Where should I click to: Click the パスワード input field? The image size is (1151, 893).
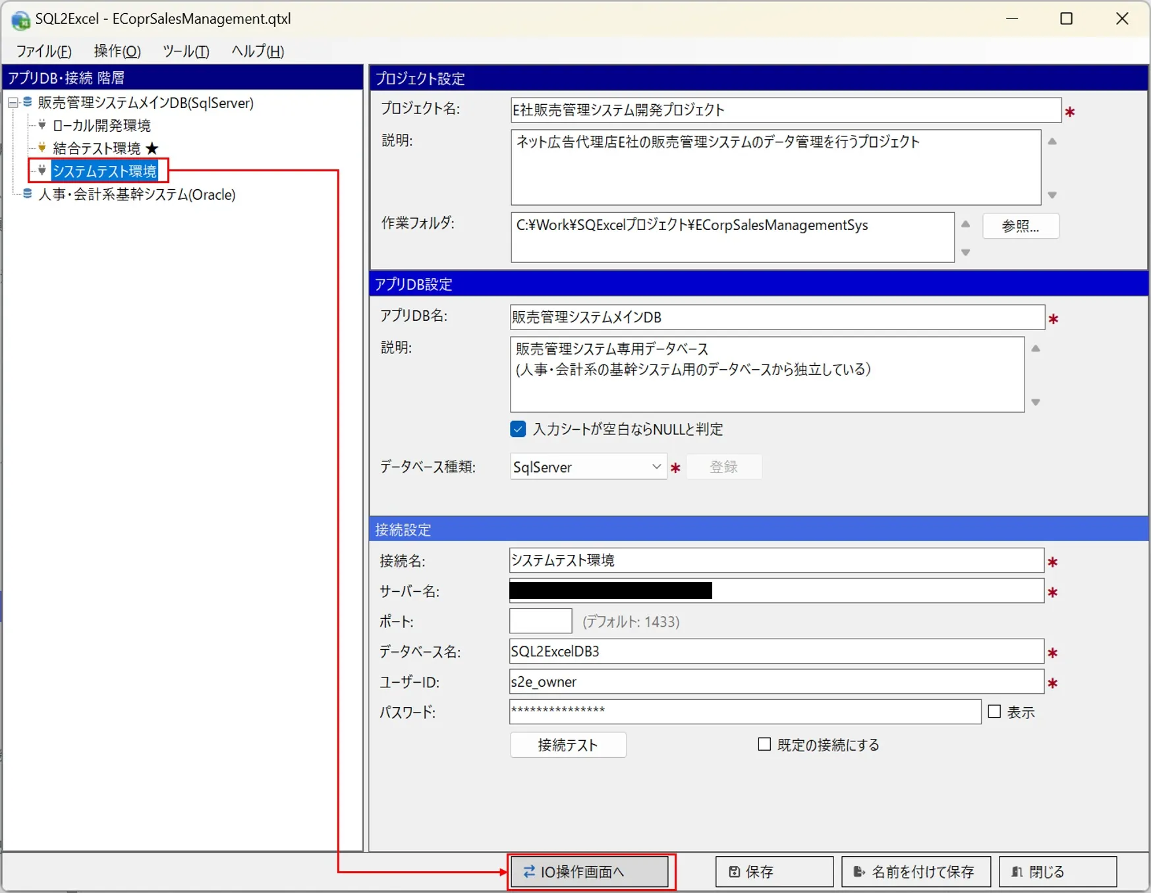745,712
